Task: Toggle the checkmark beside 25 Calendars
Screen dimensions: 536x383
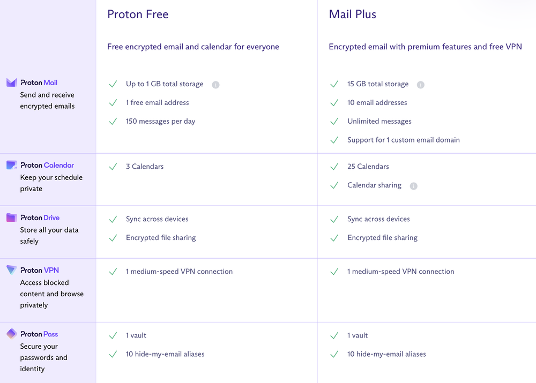Action: (x=334, y=166)
